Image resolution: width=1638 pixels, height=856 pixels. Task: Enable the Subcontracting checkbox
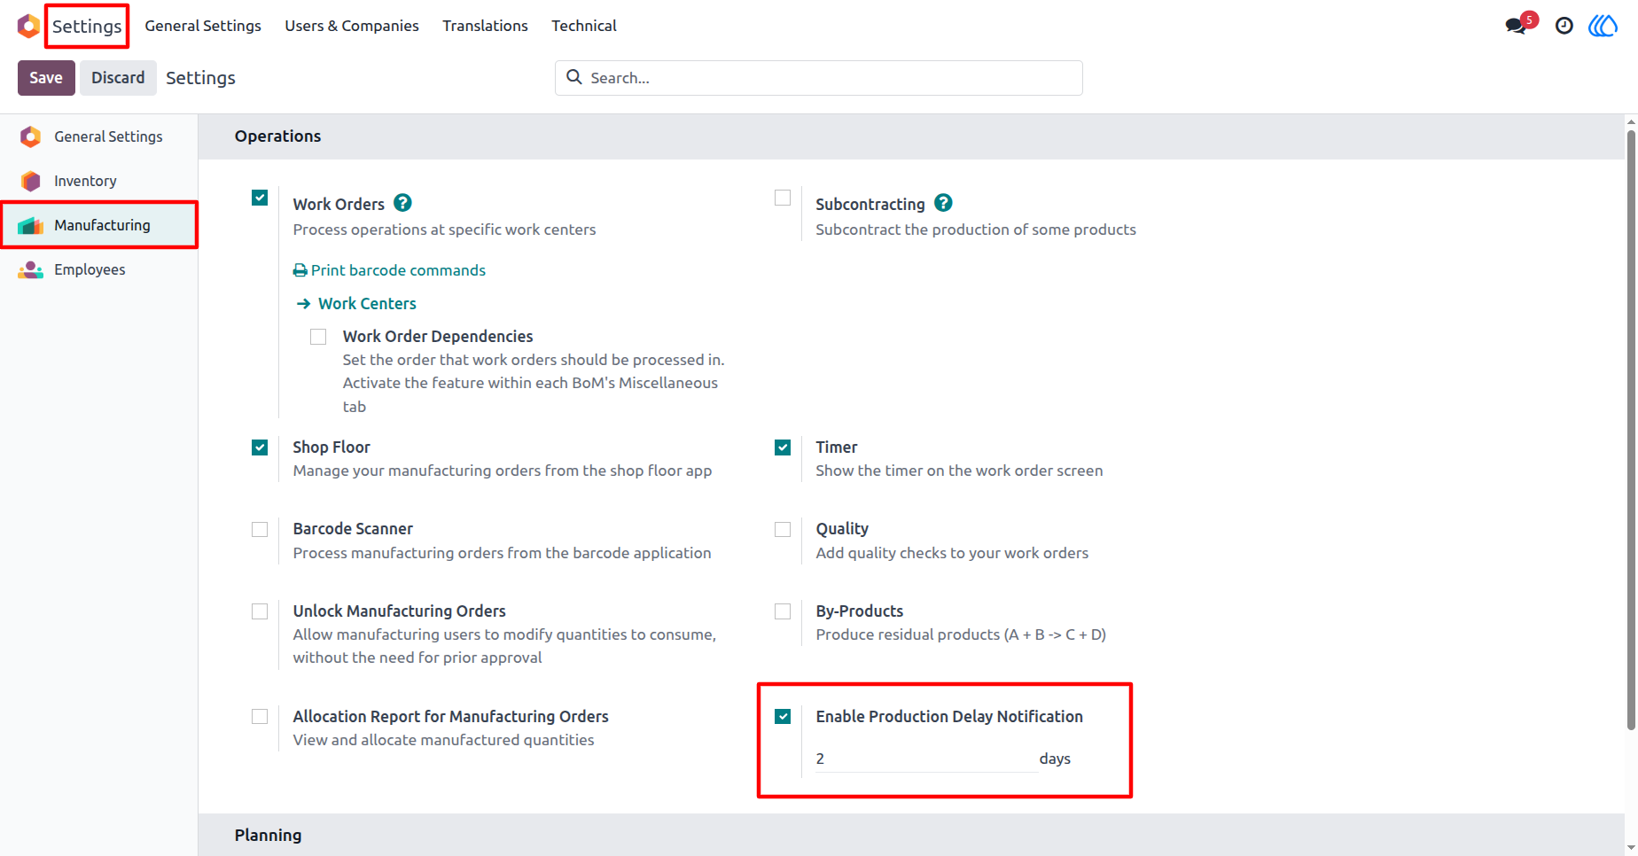tap(783, 198)
